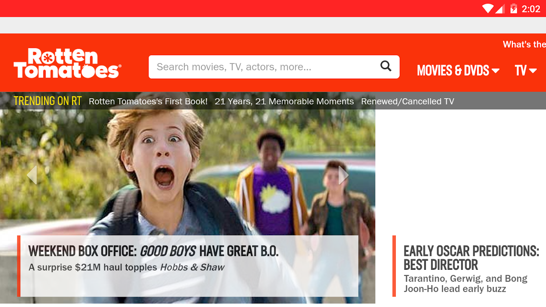
Task: Open Early Oscar Predictions: Best Director article
Action: click(471, 258)
